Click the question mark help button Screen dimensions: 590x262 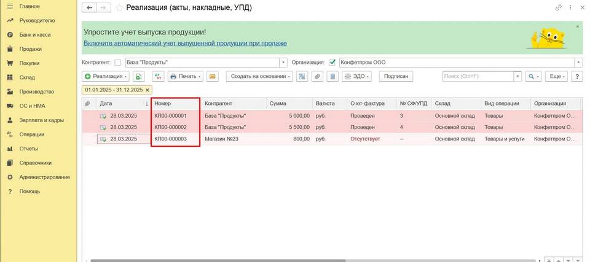576,77
